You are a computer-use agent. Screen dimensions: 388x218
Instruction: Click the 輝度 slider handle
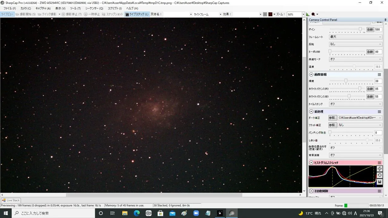coord(346,81)
